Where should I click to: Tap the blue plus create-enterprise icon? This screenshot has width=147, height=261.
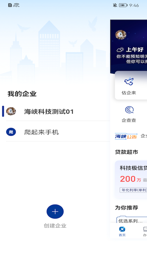pyautogui.click(x=55, y=211)
